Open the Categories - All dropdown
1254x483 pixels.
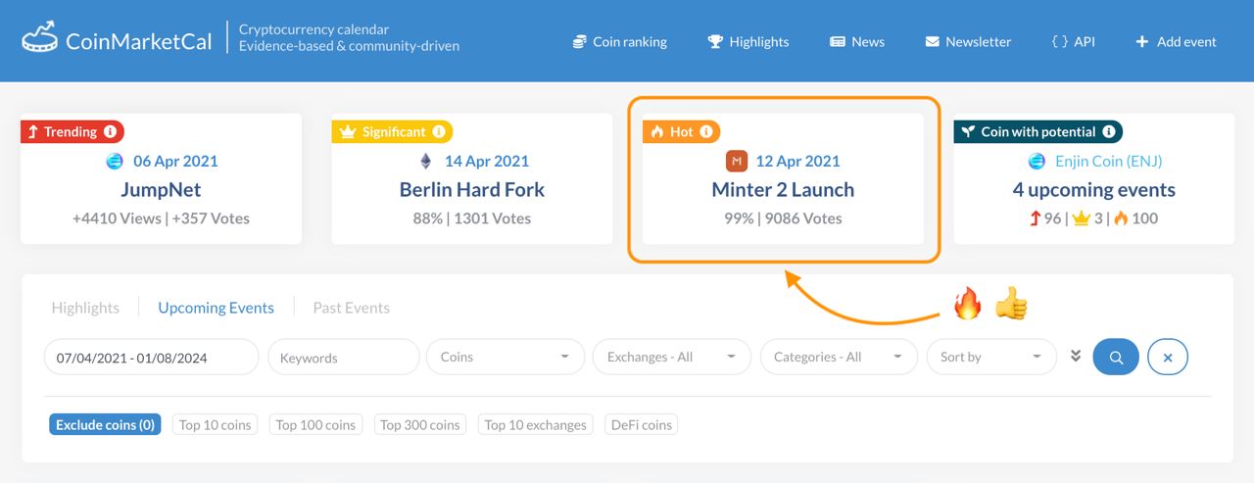click(839, 358)
